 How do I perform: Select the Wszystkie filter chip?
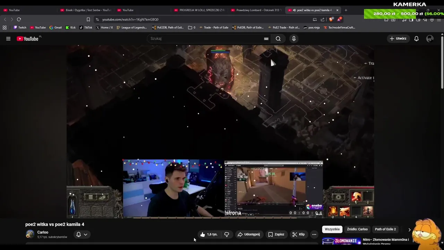[332, 229]
